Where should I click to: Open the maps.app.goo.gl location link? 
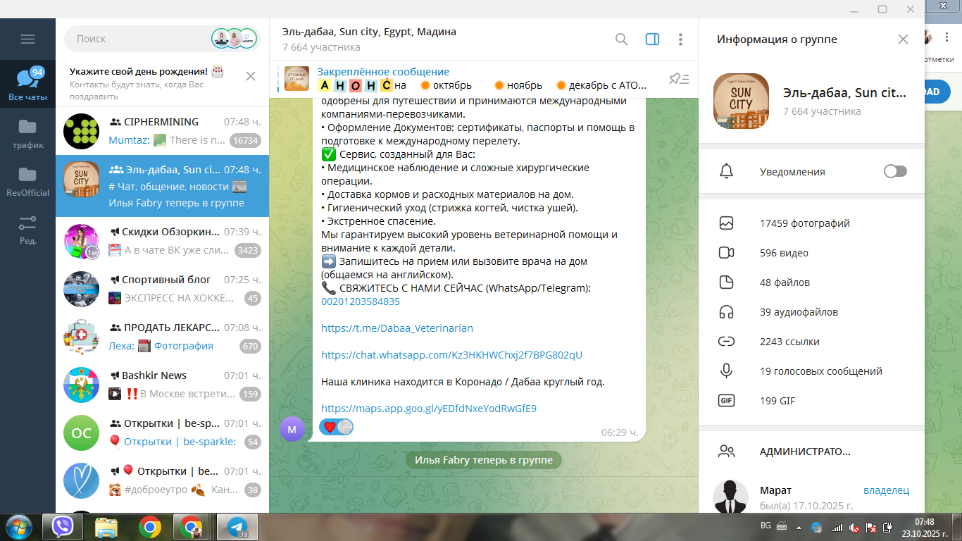click(x=429, y=409)
